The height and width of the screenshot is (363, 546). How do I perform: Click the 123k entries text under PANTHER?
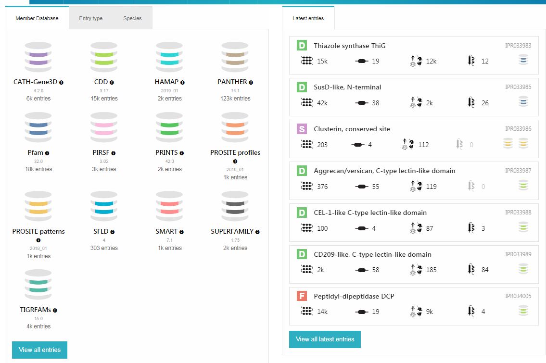(x=235, y=99)
